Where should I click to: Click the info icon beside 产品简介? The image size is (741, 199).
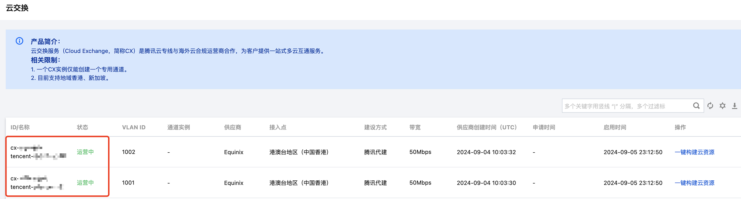pos(19,41)
